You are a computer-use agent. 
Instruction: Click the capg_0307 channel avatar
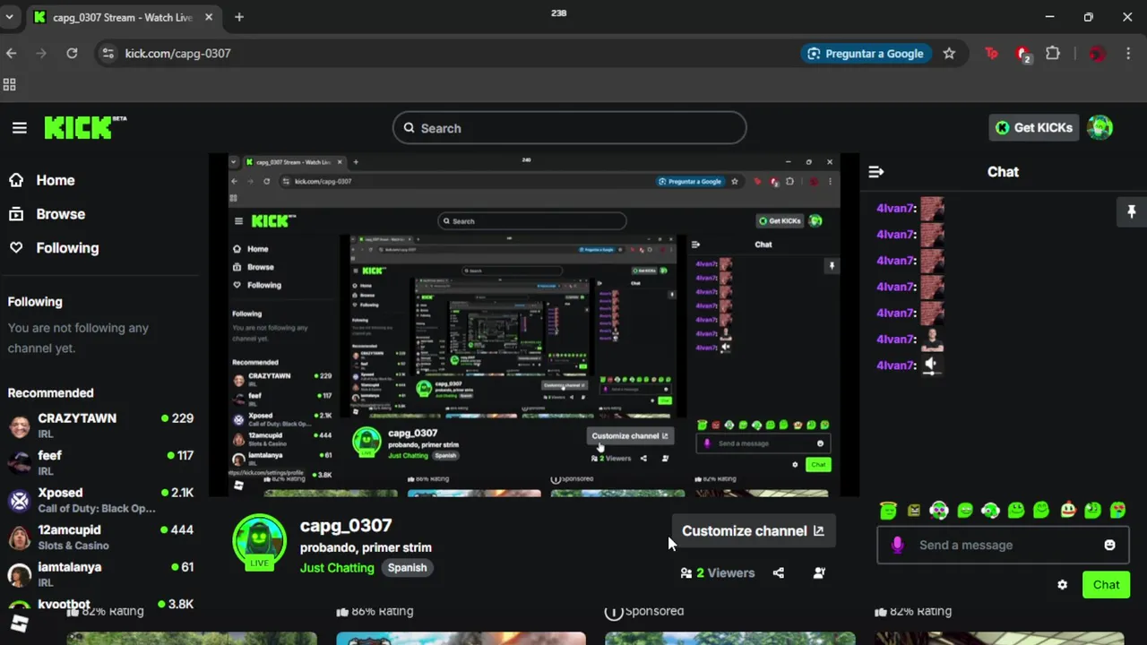[x=259, y=541]
